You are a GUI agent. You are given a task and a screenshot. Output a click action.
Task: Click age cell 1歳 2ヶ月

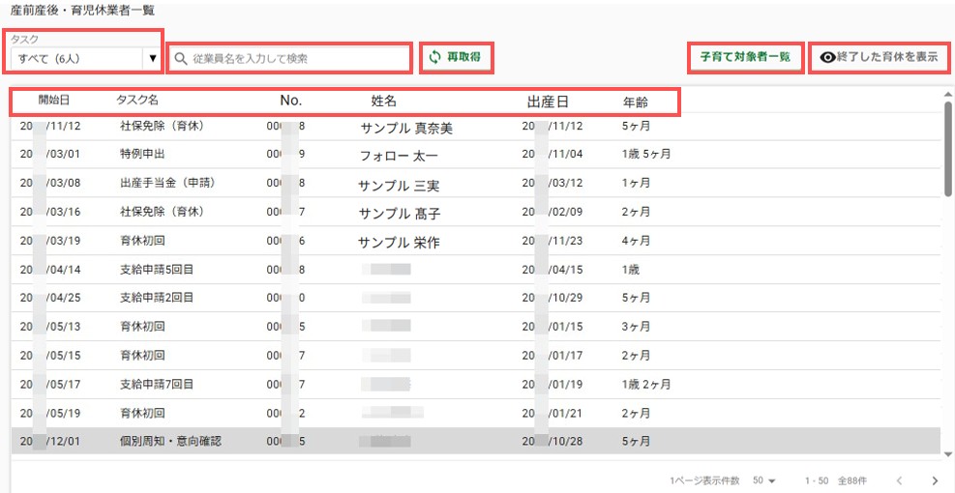646,385
